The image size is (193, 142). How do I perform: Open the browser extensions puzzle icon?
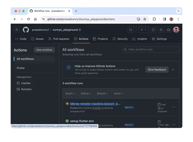[154, 19]
